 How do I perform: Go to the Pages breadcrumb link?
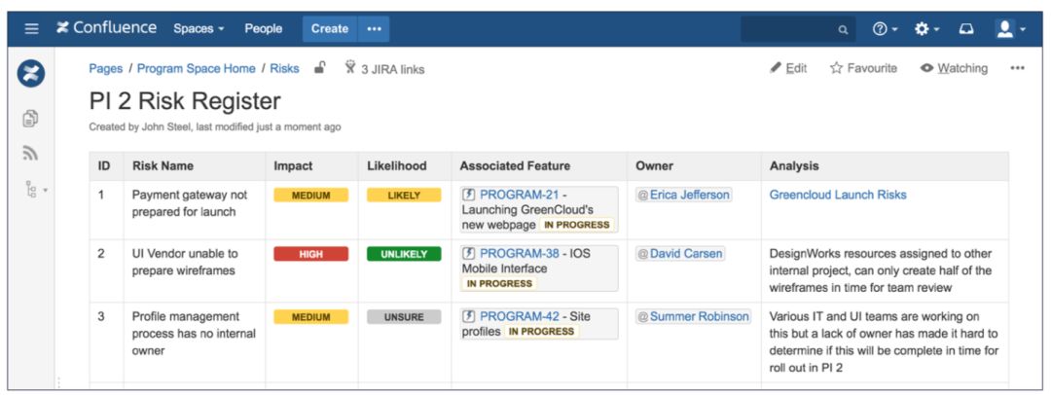(x=106, y=68)
